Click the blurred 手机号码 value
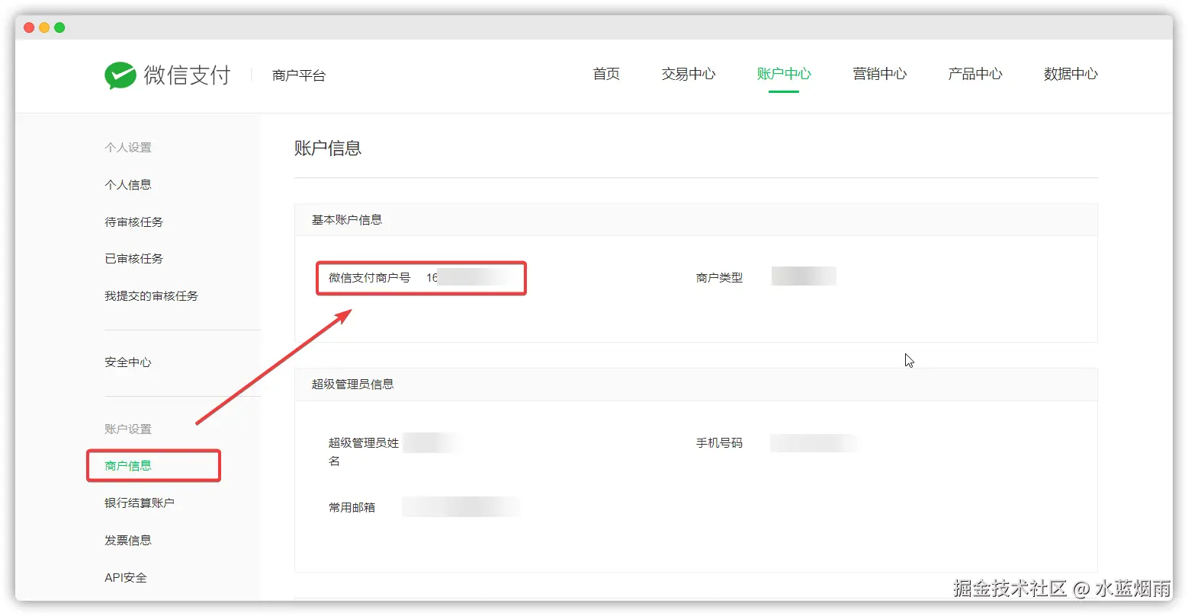1188x616 pixels. coord(814,443)
